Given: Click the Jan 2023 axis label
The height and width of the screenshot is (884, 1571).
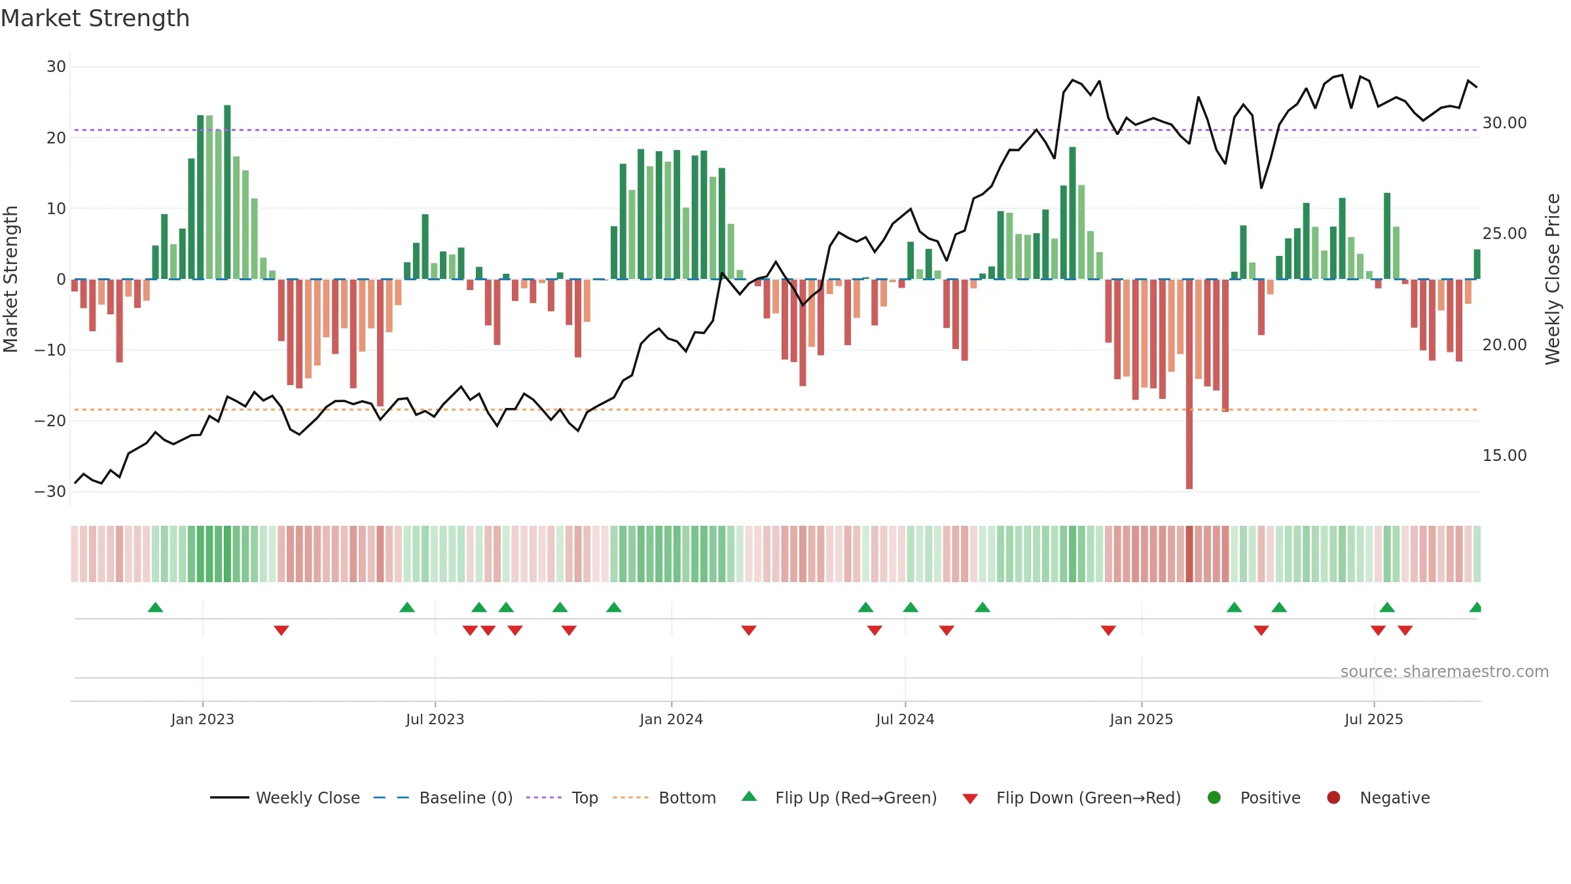Looking at the screenshot, I should click(x=203, y=719).
